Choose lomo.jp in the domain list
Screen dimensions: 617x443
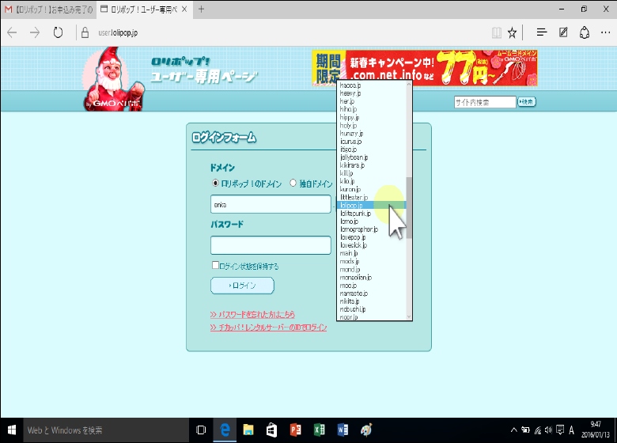click(372, 221)
